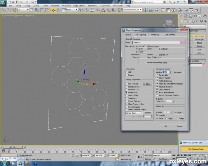Image resolution: width=208 pixels, height=166 pixels.
Task: Click the Use Pivot Point Center icon
Action: [80, 10]
